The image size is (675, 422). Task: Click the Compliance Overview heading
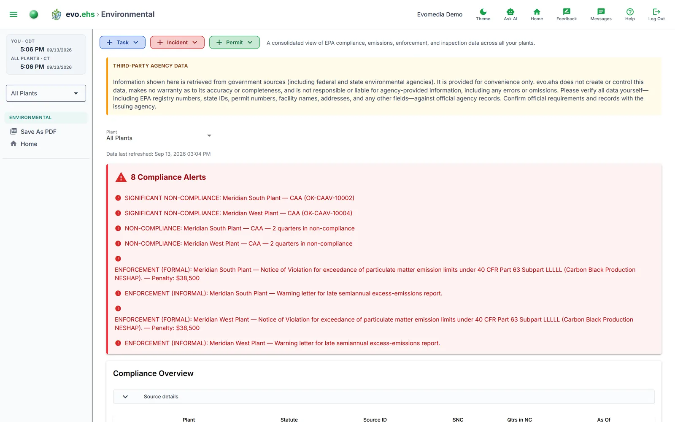(153, 373)
